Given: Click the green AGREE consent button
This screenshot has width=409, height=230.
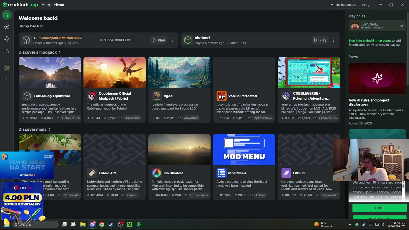Looking at the screenshot, I should [x=379, y=208].
